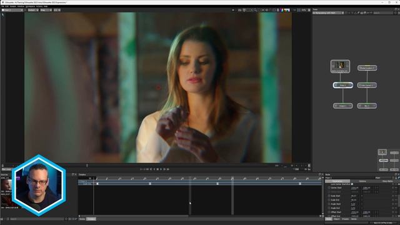
Task: Switch to the Object tab at panel bottom
Action: click(336, 219)
